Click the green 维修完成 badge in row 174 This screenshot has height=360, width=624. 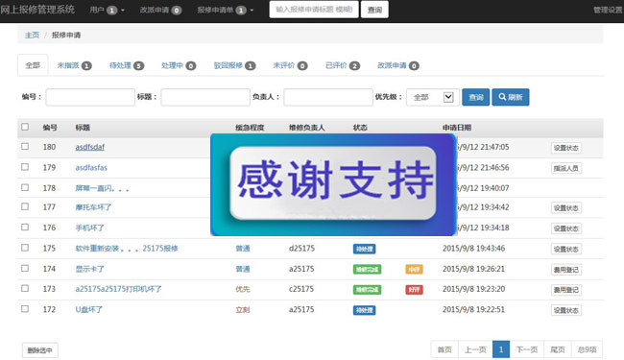[x=367, y=270]
